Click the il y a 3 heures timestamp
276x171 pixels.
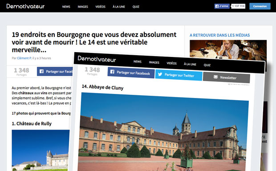tap(42, 58)
